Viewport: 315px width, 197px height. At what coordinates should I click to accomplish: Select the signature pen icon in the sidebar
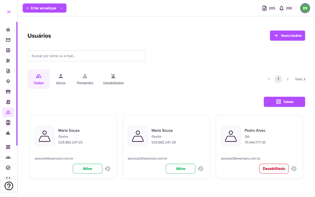click(8, 61)
